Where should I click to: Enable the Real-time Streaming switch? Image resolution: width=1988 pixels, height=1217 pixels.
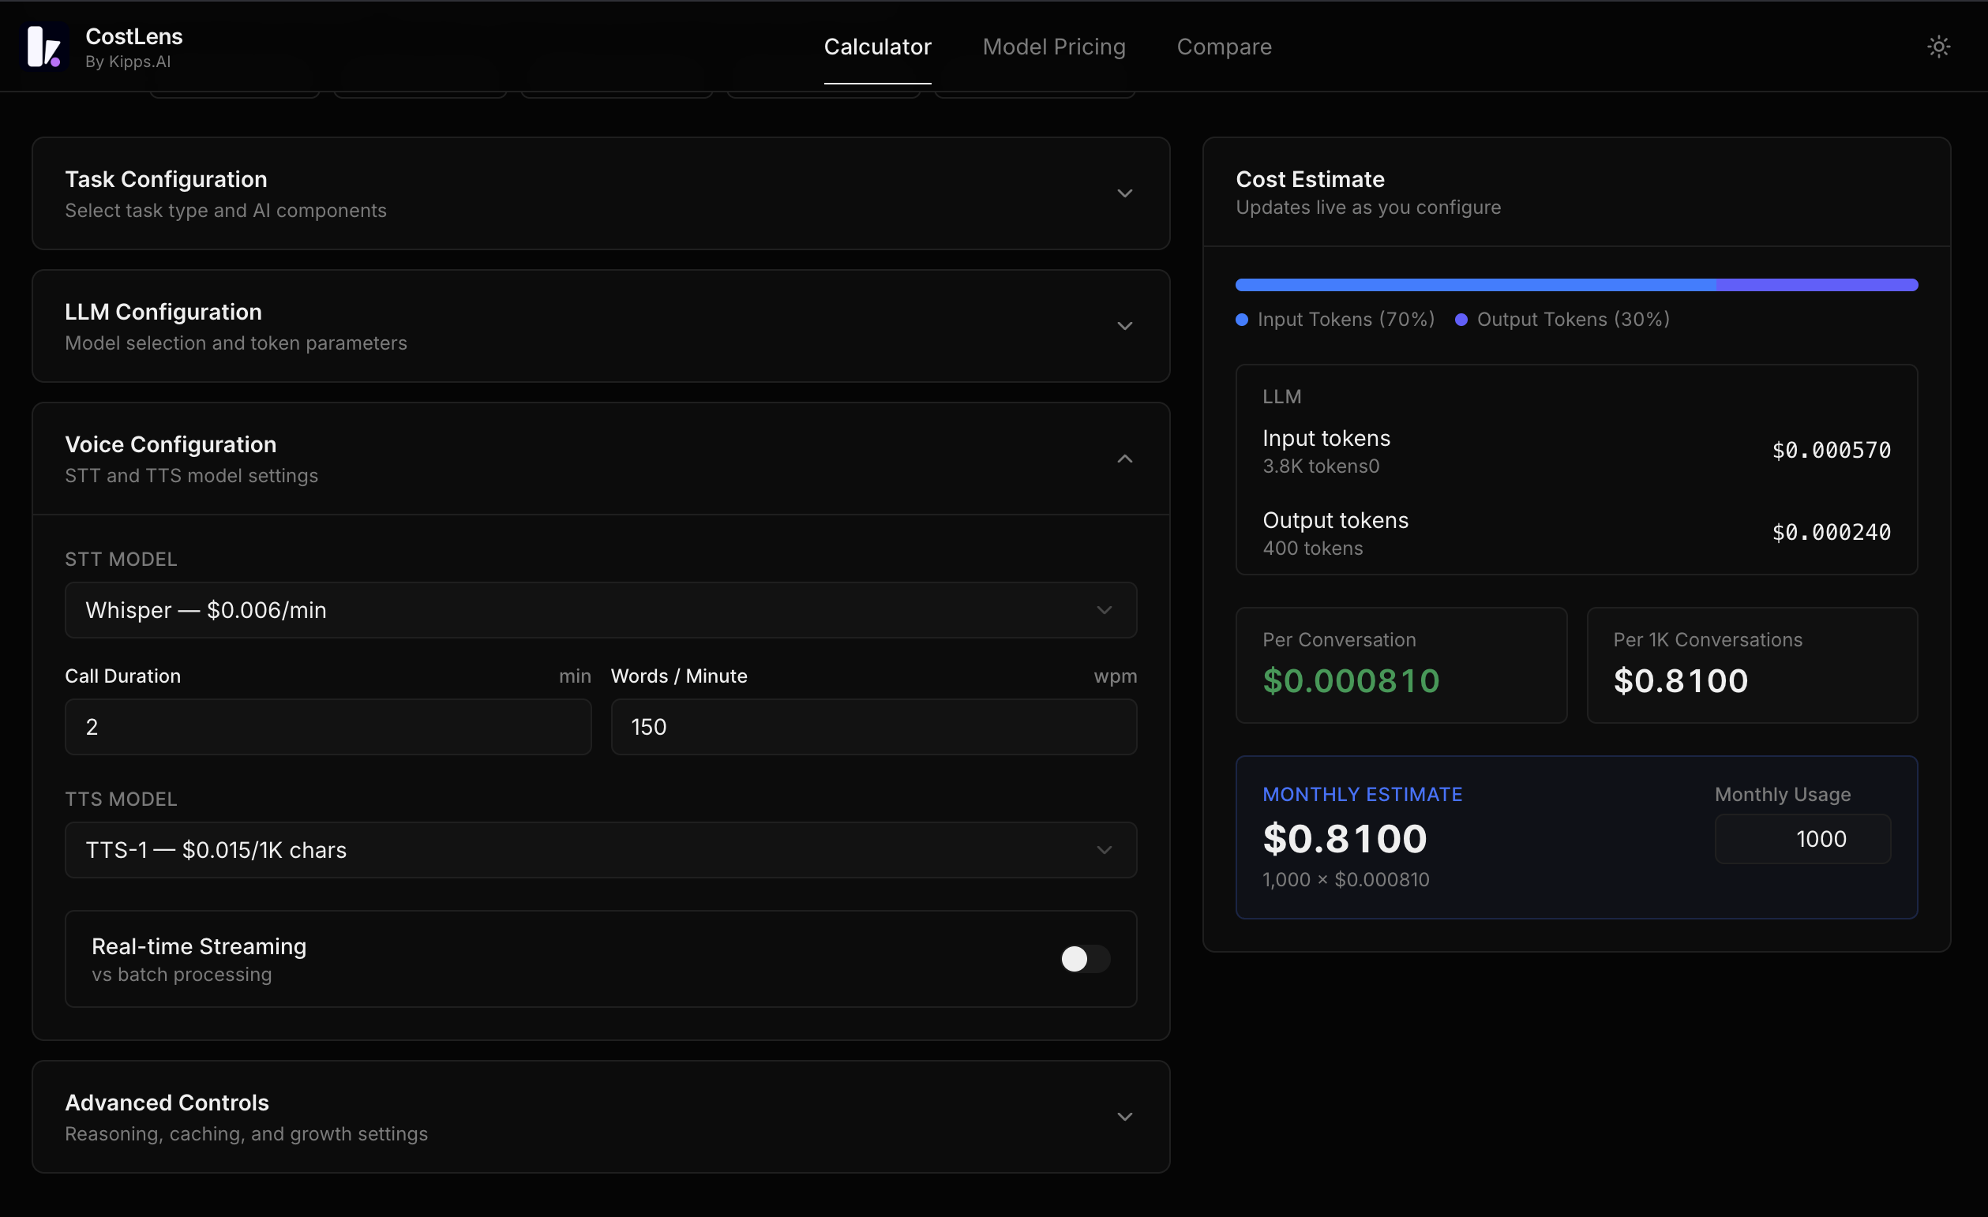coord(1084,959)
